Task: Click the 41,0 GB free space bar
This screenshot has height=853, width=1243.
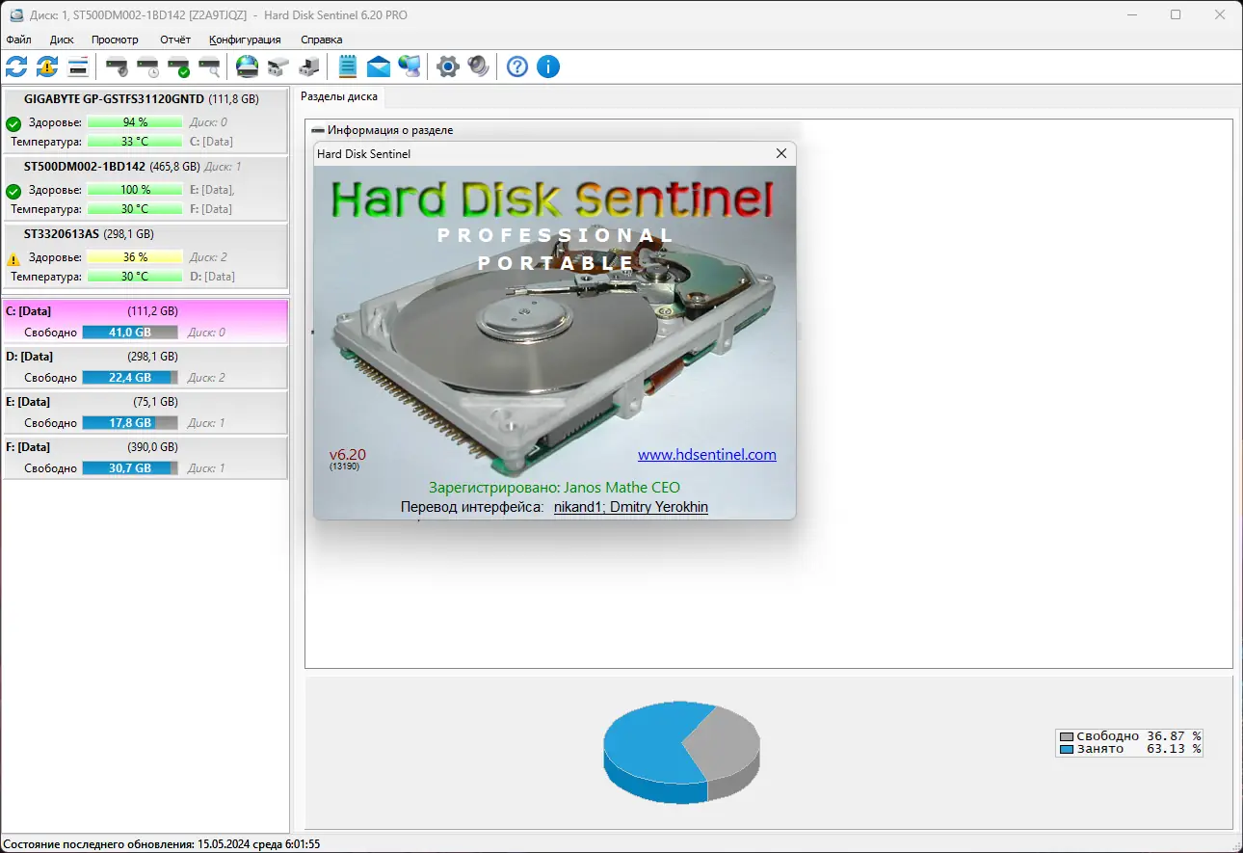Action: point(130,333)
